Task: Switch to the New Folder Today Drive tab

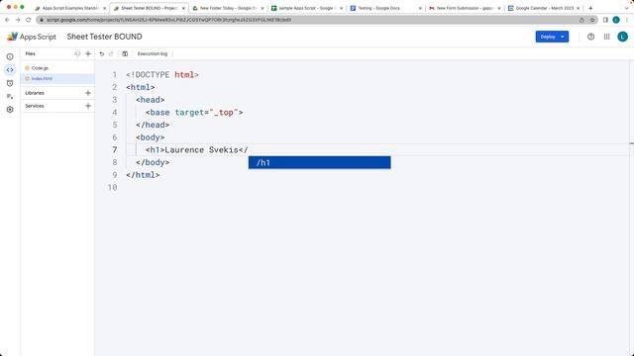Action: tap(228, 8)
